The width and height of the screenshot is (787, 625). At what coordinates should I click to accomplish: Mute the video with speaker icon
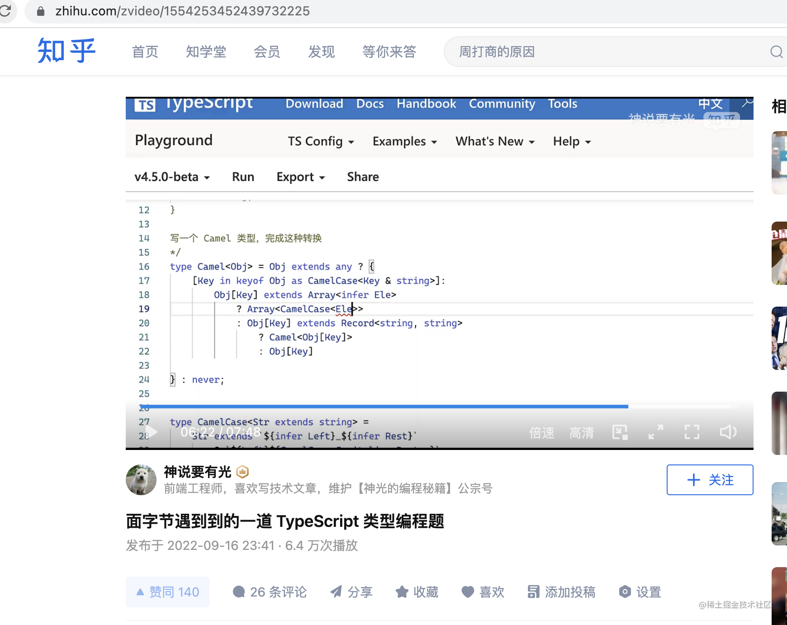click(x=728, y=432)
